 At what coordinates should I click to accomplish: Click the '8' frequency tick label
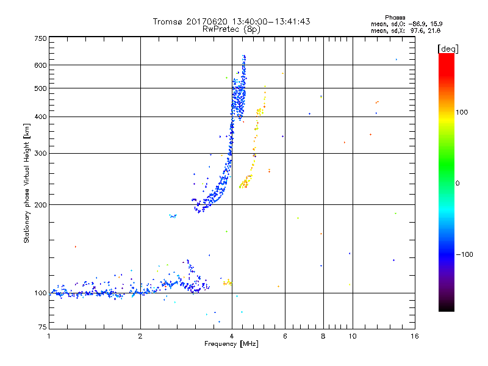[x=323, y=336]
